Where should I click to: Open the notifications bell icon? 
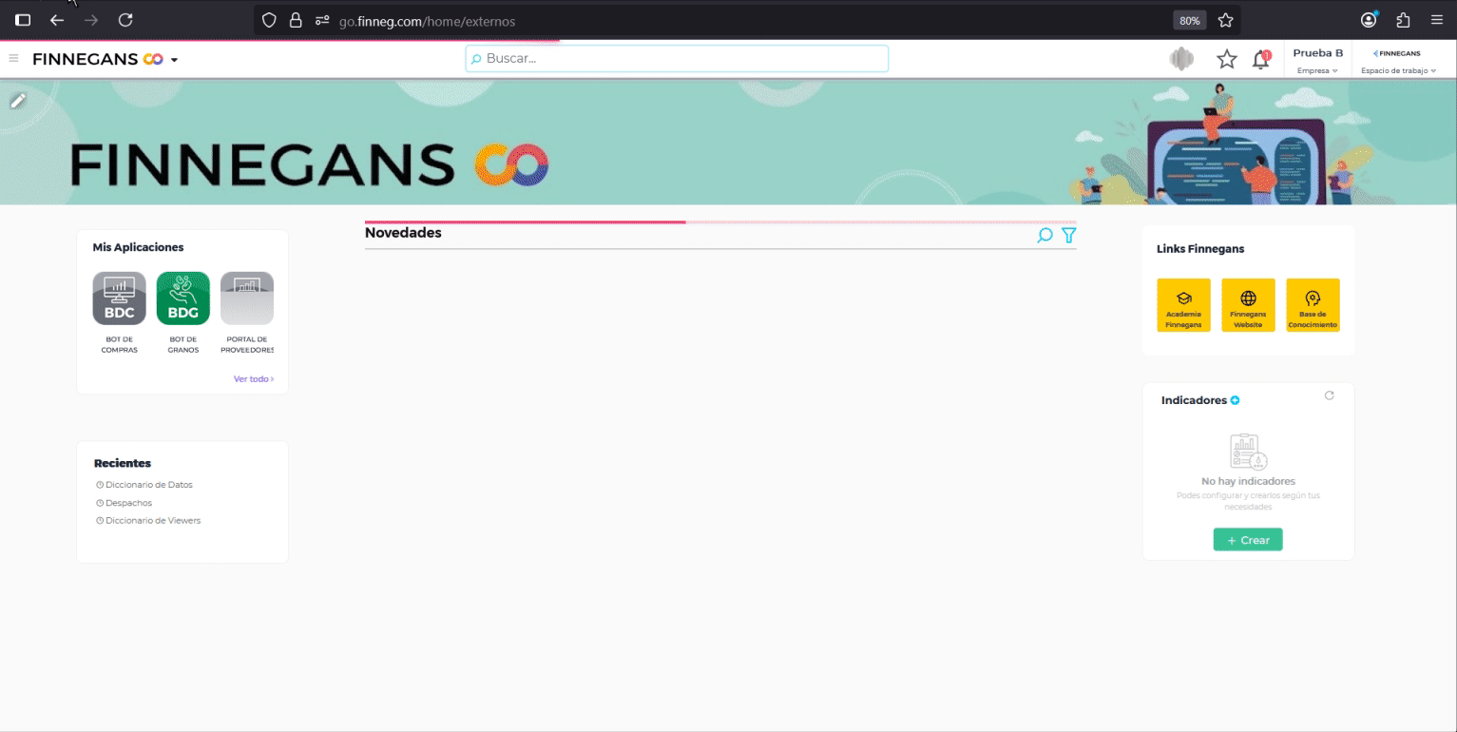[x=1261, y=59]
